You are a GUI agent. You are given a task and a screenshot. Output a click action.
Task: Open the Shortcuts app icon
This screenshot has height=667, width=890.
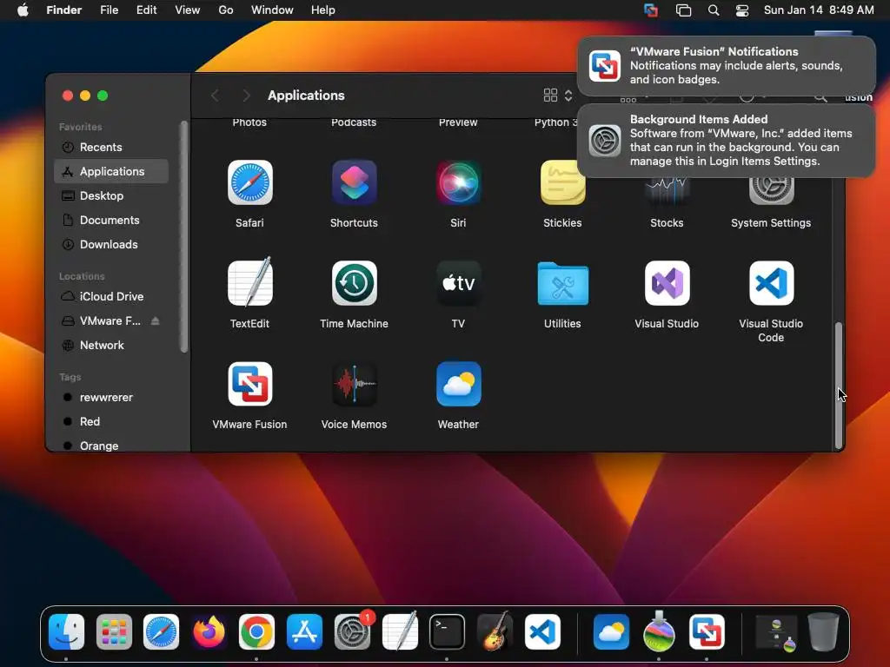point(355,182)
